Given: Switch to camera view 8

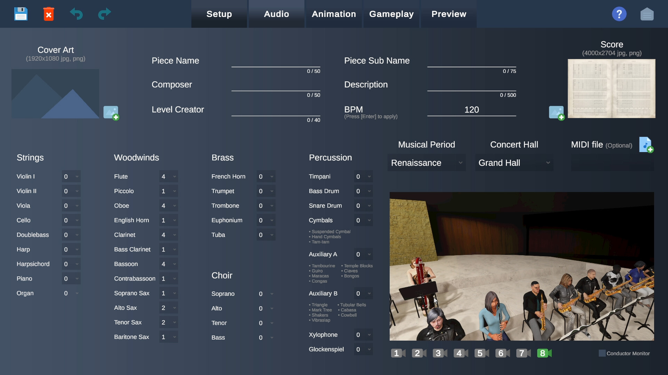Looking at the screenshot, I should 543,353.
